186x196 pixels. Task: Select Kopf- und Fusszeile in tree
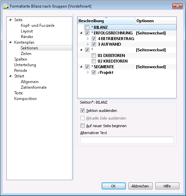38,25
